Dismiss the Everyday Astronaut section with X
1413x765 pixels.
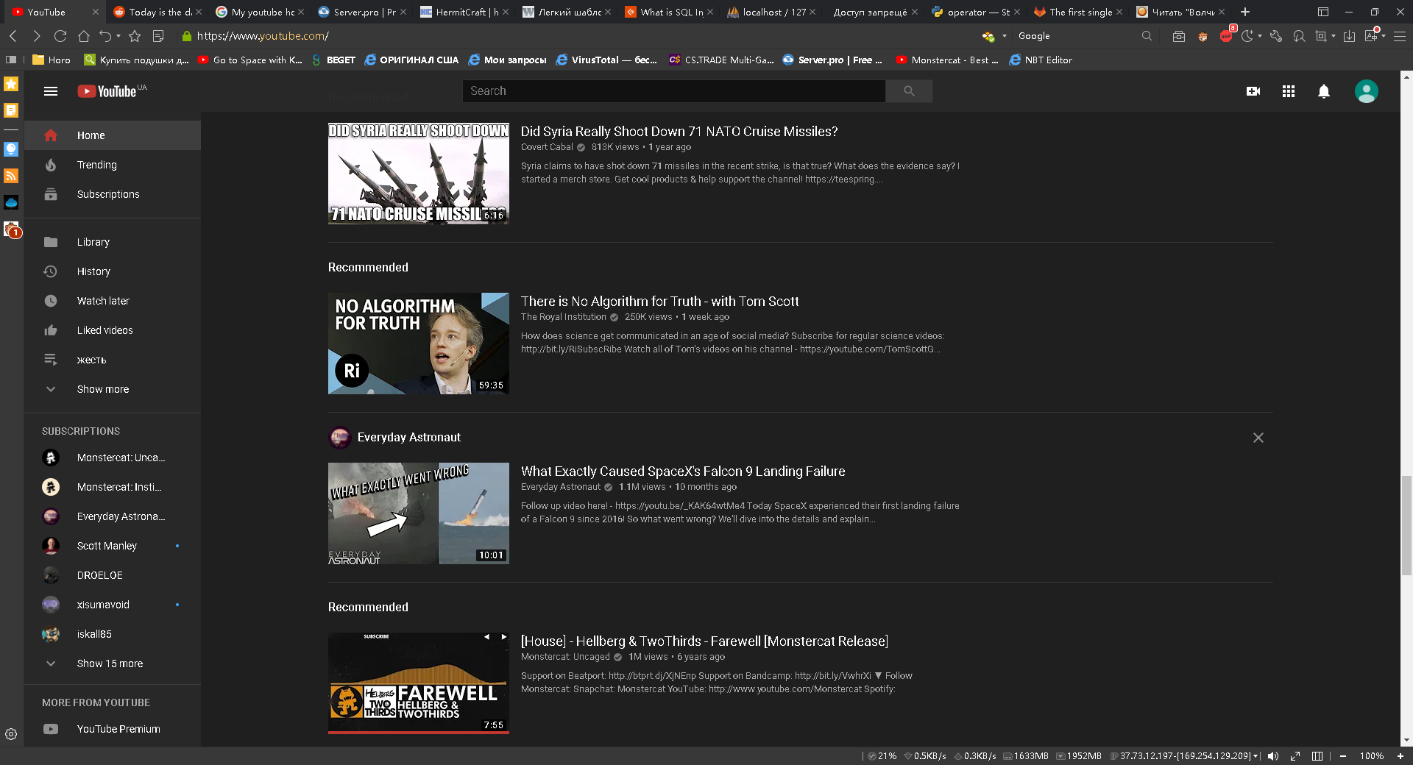point(1258,438)
